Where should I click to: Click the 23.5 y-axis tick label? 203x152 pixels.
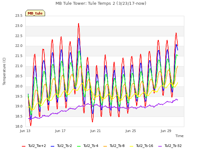tap(19, 16)
